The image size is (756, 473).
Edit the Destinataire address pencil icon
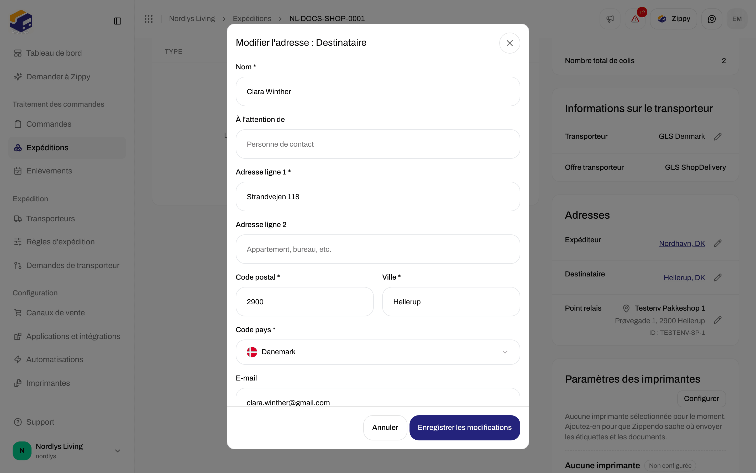pyautogui.click(x=718, y=277)
